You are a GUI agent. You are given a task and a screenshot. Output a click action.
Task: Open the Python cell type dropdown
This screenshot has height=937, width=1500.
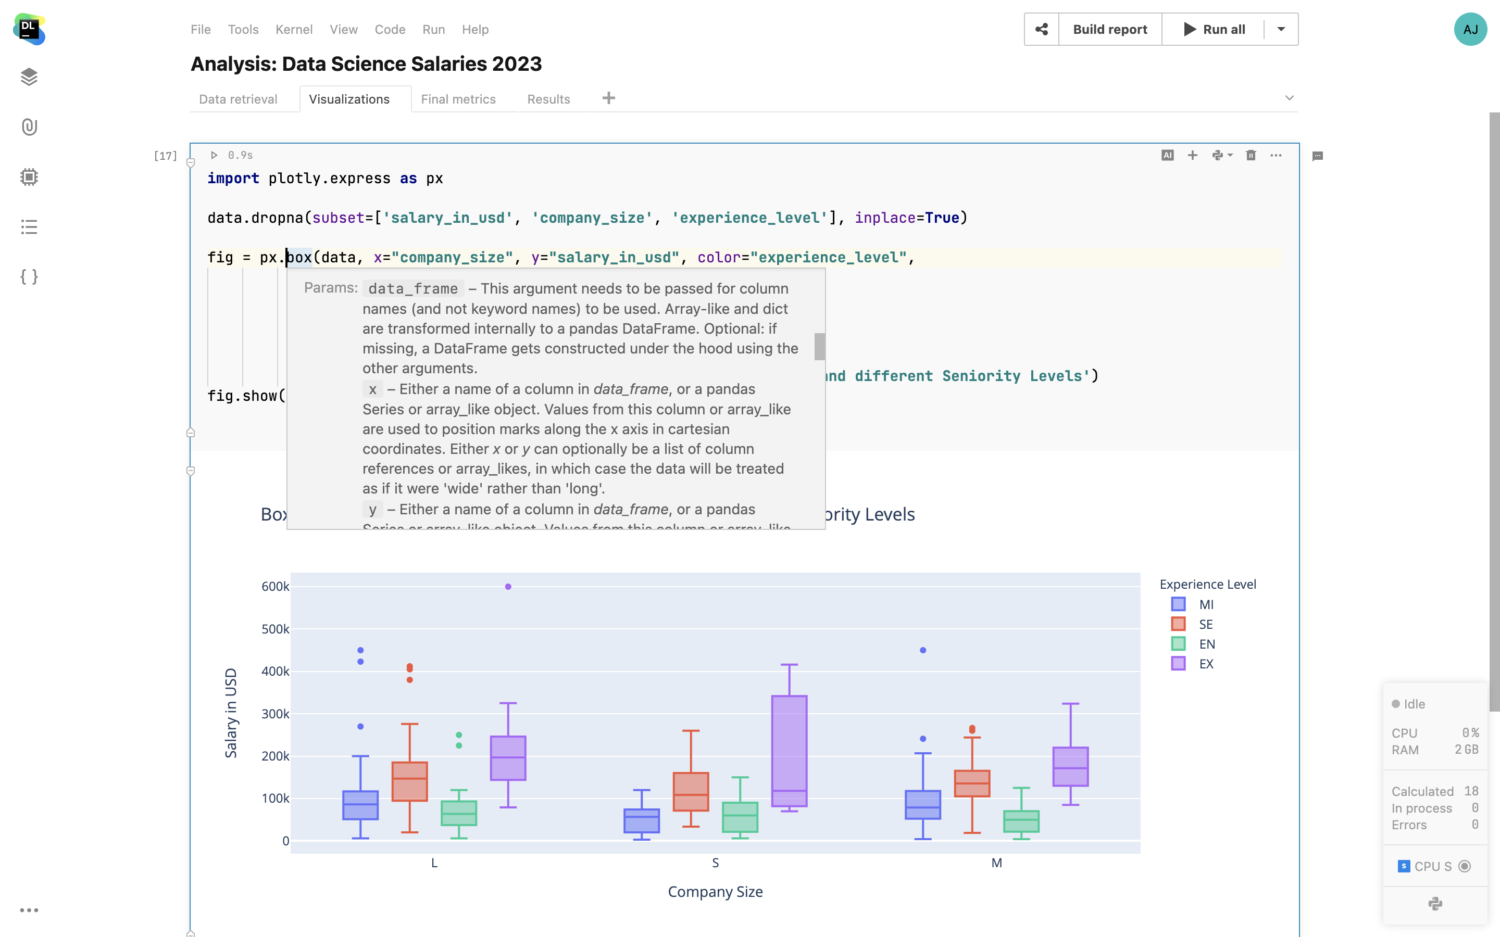coord(1222,155)
